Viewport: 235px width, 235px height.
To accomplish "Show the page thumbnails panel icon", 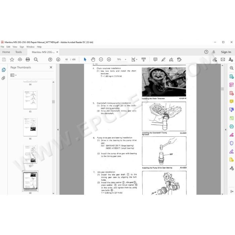I will (4, 70).
